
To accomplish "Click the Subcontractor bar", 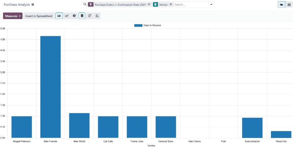I will 252,128.
